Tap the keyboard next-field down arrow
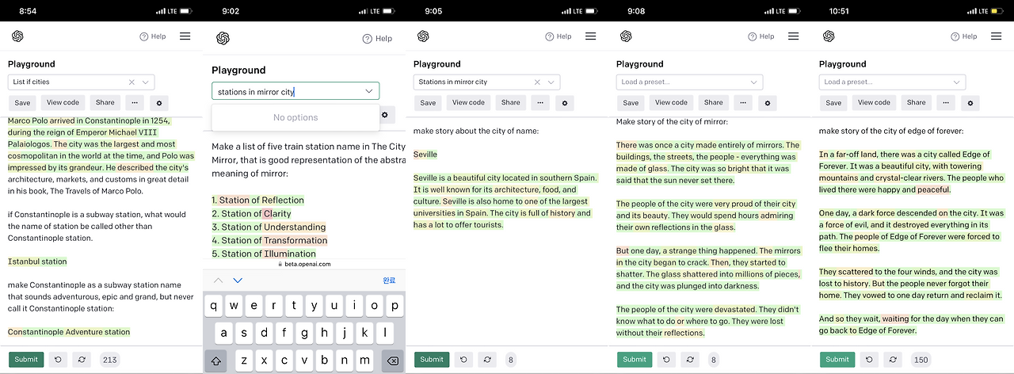1014x374 pixels. click(x=238, y=280)
